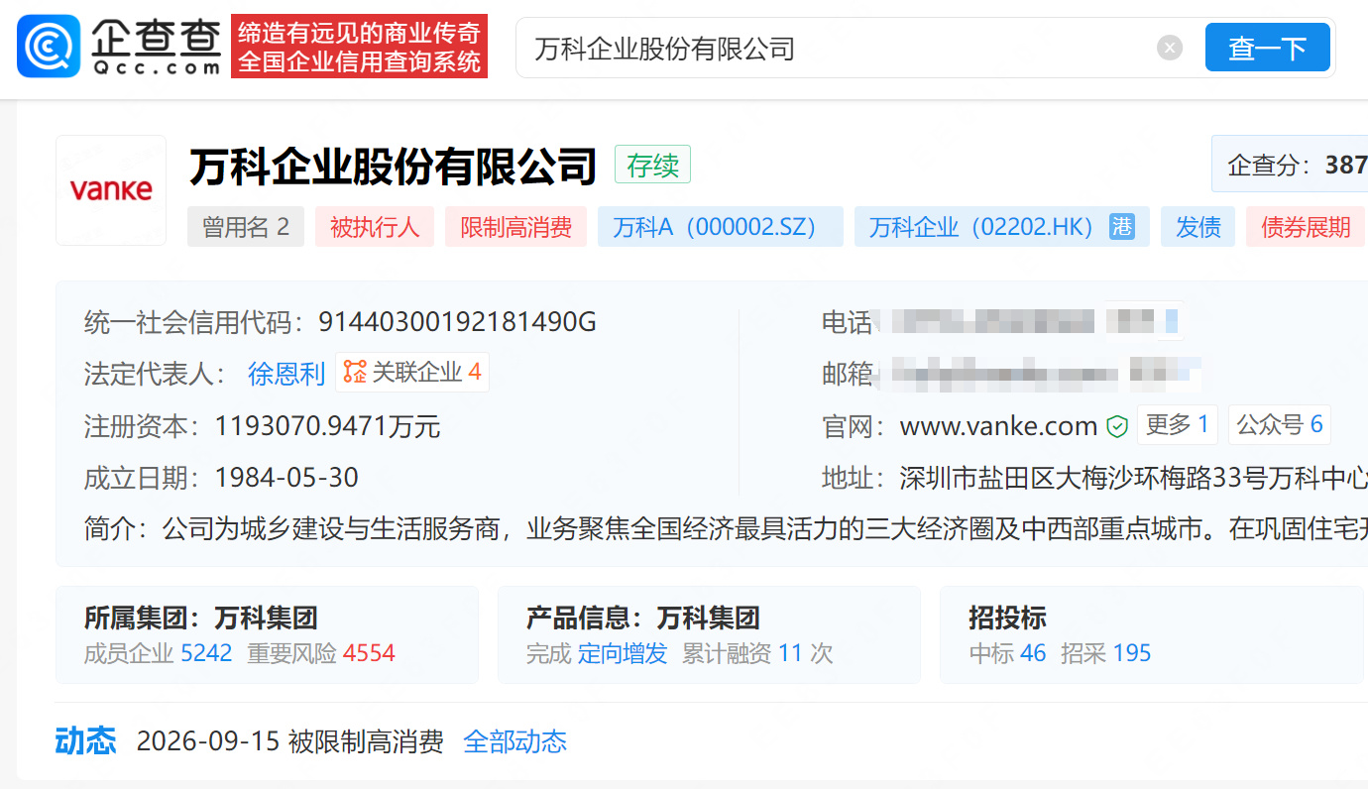
Task: Open the 所属集团：万科集团 card title
Action: pos(201,619)
